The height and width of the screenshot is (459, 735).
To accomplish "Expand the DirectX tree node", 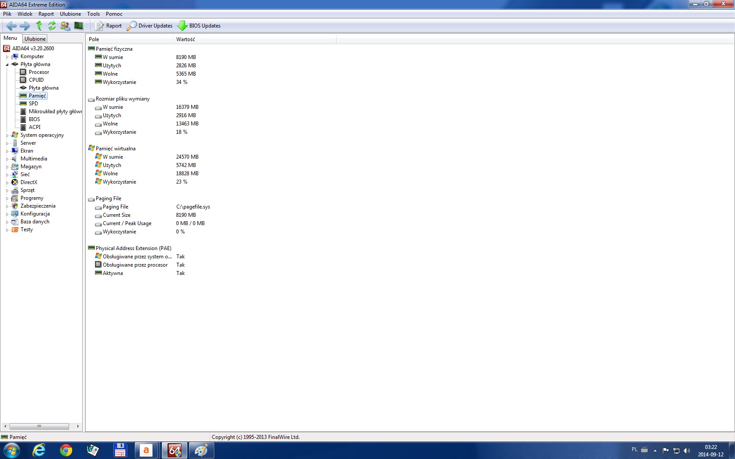I will click(x=7, y=183).
